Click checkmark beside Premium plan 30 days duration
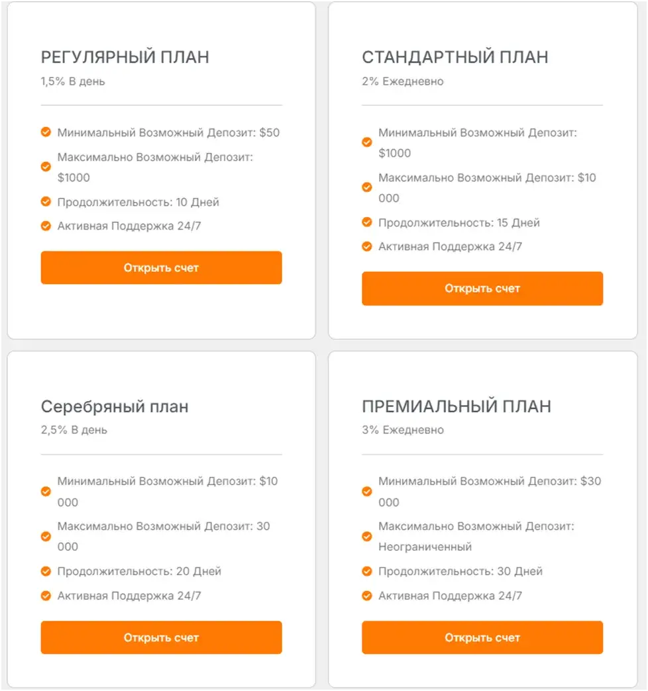The image size is (648, 691). click(x=367, y=571)
